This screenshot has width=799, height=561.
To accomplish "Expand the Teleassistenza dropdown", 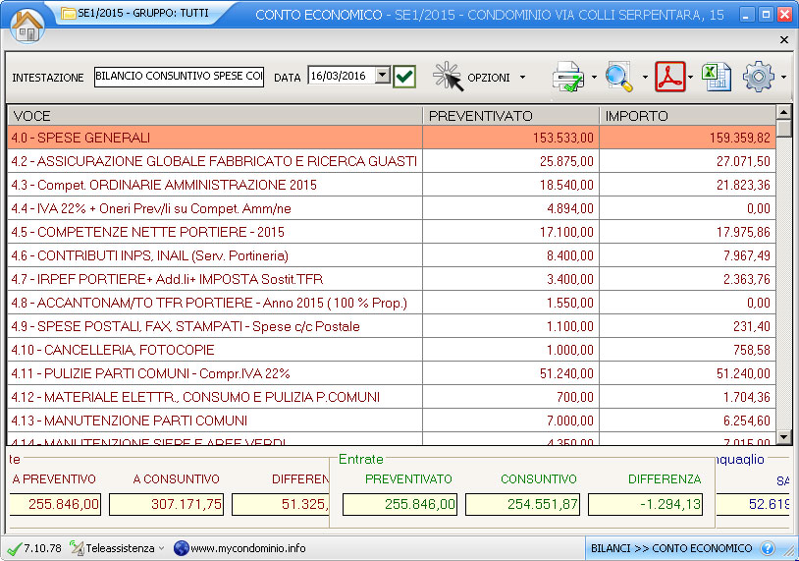I will (161, 548).
